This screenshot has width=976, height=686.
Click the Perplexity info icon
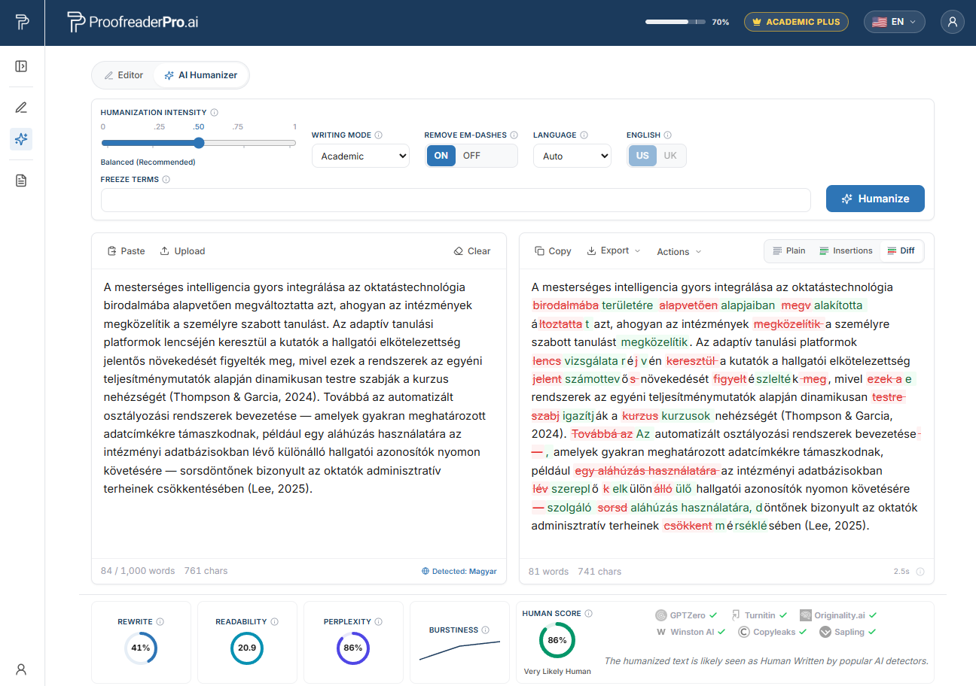[x=379, y=622]
